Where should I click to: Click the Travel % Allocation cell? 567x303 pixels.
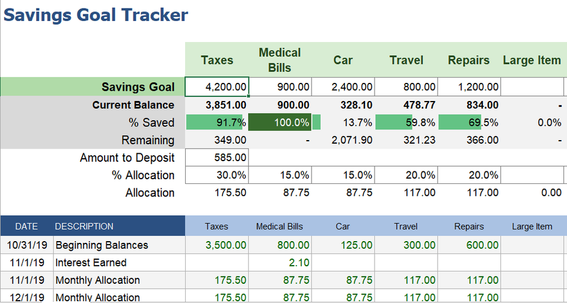pos(406,176)
